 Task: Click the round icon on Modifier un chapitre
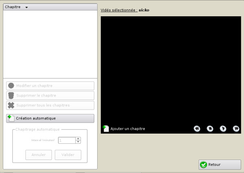11,86
